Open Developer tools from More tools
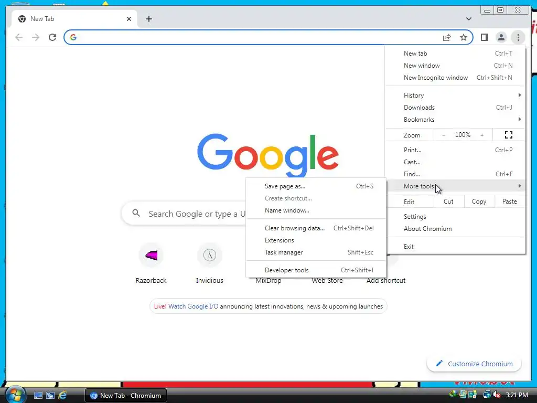The width and height of the screenshot is (537, 403). 316,270
